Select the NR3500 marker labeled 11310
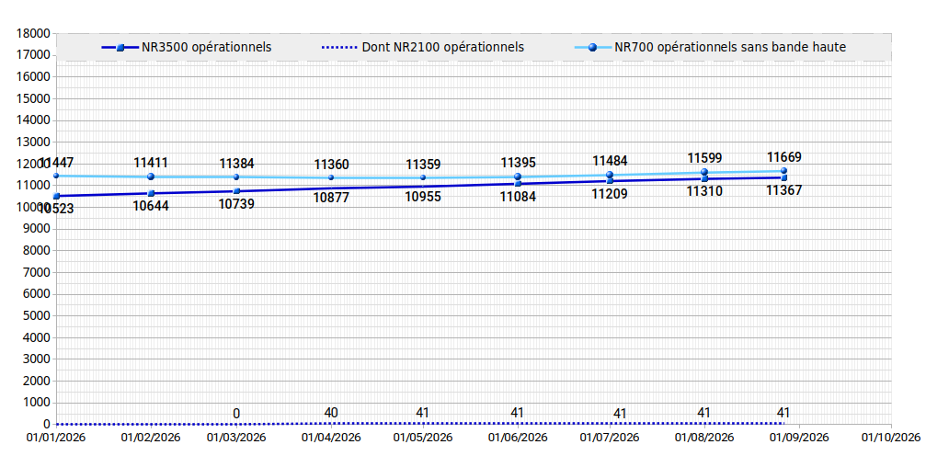Screen dimensions: 926x456 704,178
